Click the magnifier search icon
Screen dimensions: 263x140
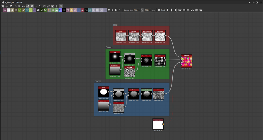(19, 6)
